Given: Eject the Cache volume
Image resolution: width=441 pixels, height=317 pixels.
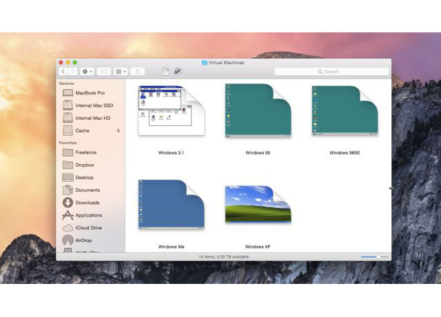Looking at the screenshot, I should [118, 130].
